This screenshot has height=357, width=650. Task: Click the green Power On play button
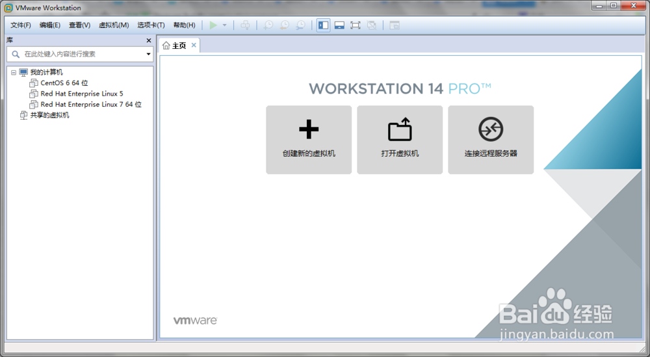tap(213, 25)
